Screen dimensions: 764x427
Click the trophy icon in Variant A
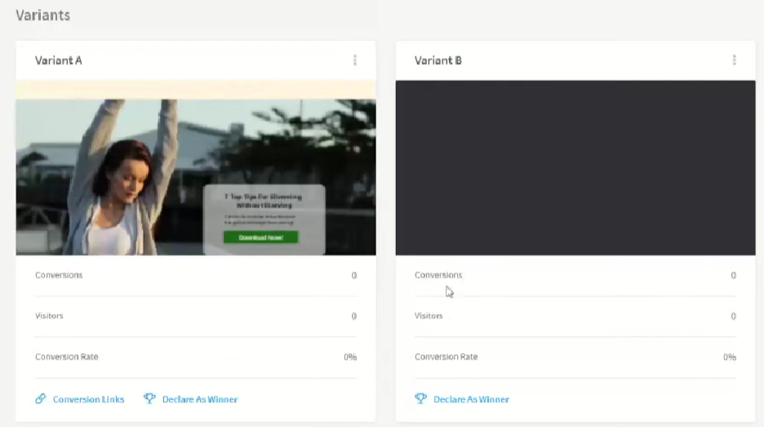149,399
